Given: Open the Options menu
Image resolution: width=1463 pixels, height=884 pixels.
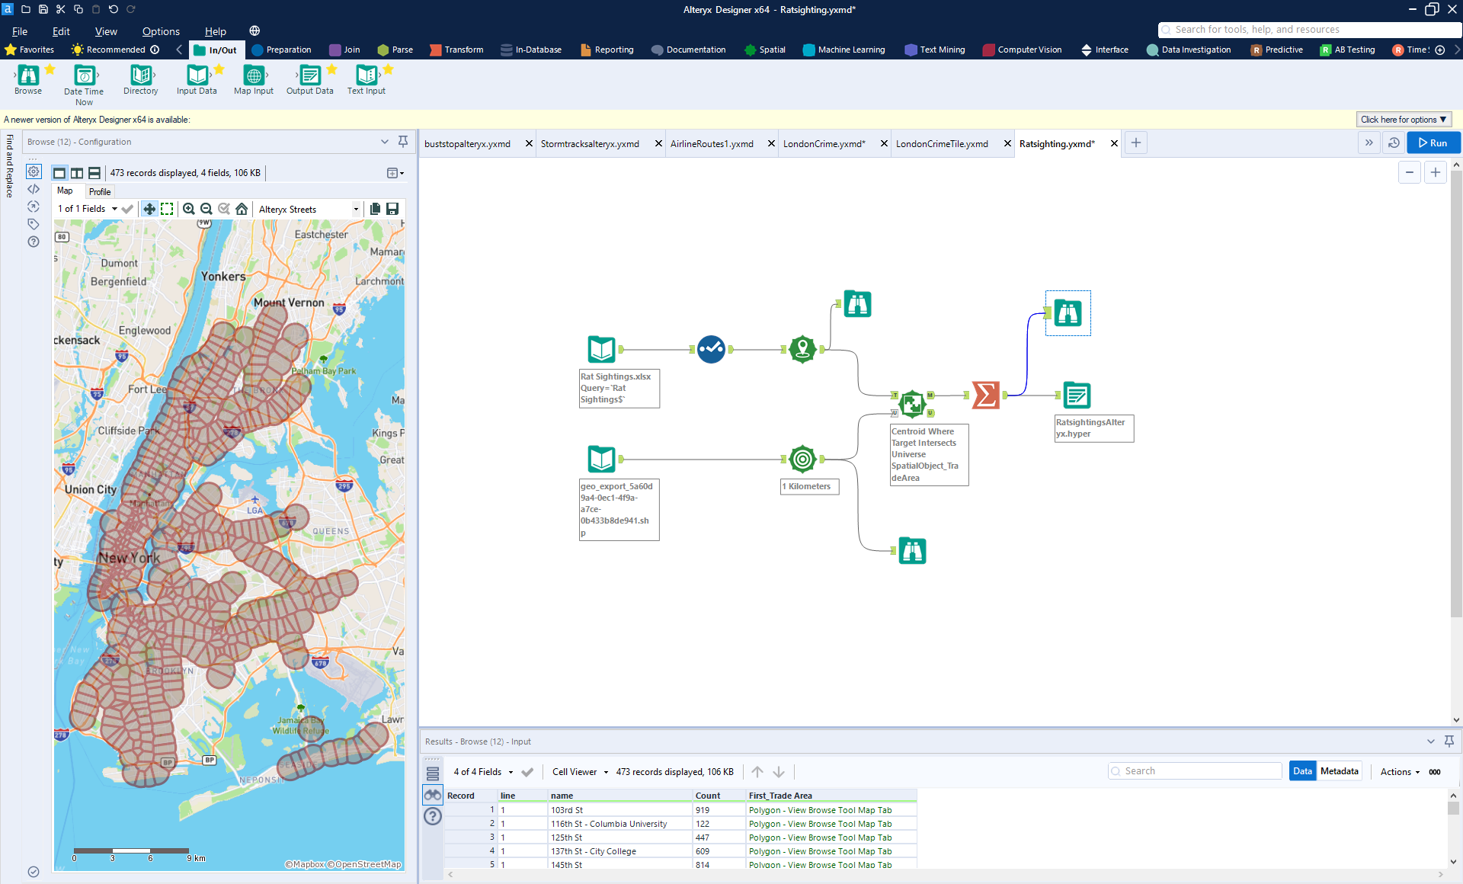Looking at the screenshot, I should click(161, 31).
